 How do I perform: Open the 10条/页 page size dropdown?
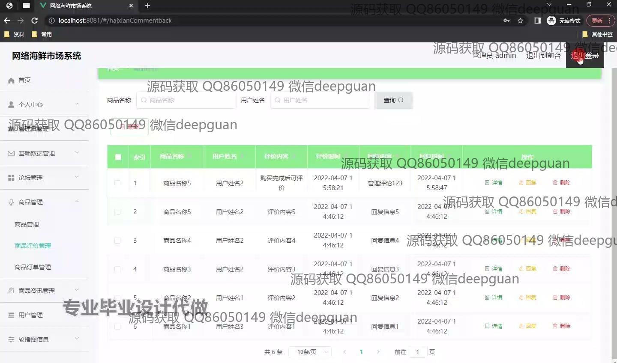pos(311,352)
